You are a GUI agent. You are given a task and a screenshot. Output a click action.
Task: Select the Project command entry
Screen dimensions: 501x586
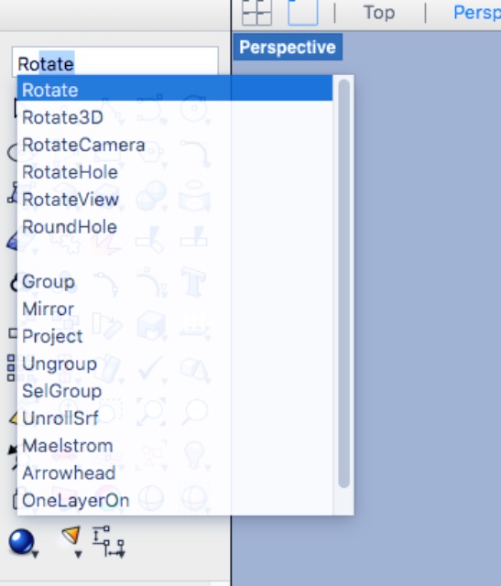(175, 336)
